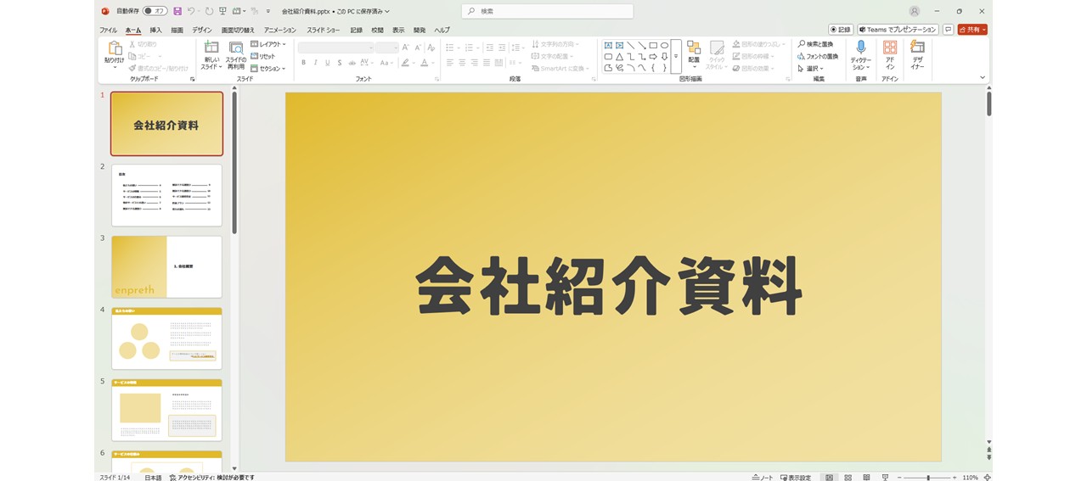Switch to the スライド ショー tab
1087x481 pixels.
pos(324,30)
